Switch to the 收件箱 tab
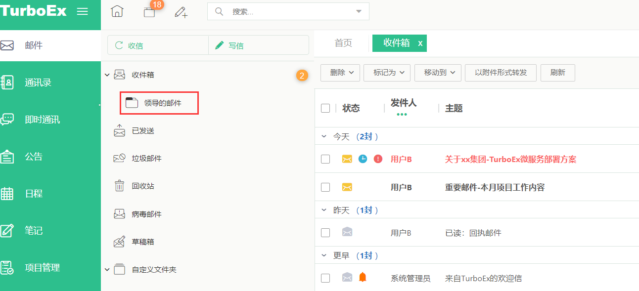Image resolution: width=639 pixels, height=291 pixels. [397, 43]
